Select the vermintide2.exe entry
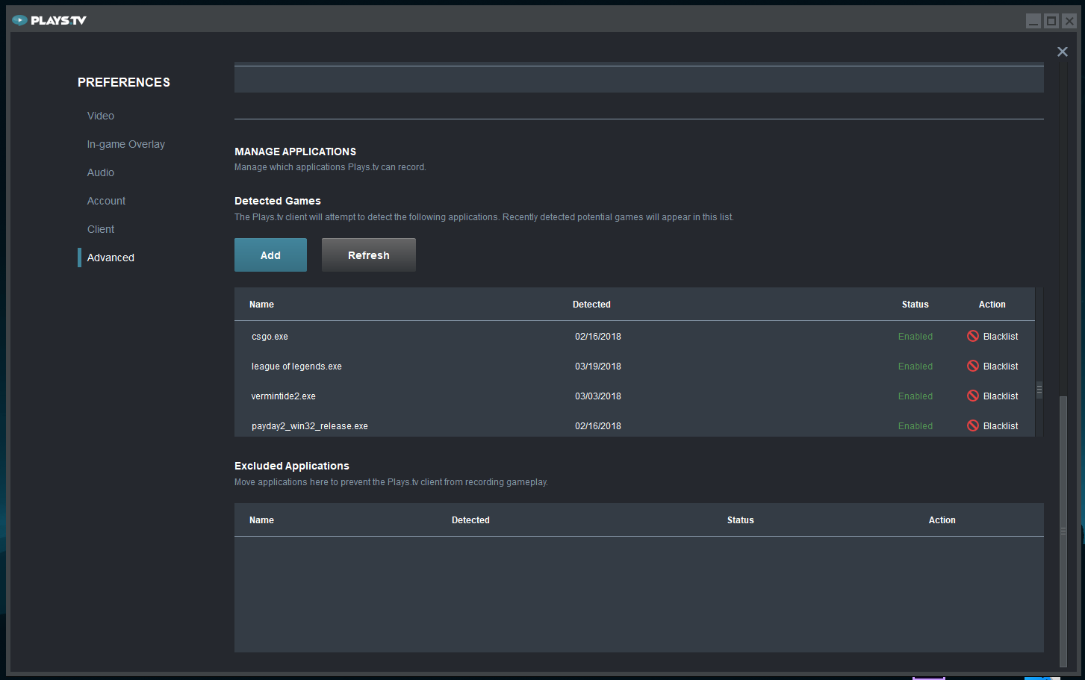This screenshot has height=680, width=1085. (284, 396)
